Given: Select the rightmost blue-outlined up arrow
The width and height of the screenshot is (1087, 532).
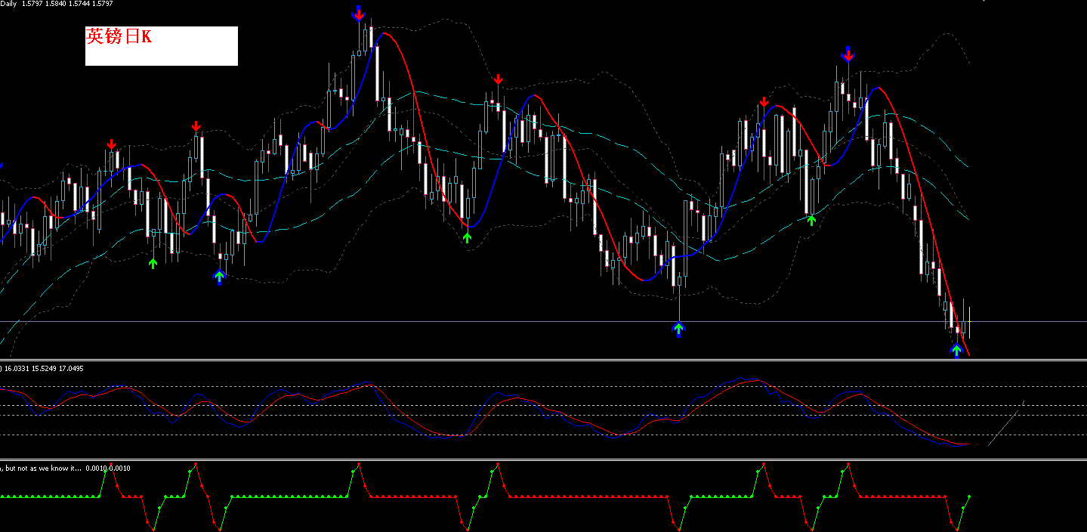Looking at the screenshot, I should (x=956, y=351).
